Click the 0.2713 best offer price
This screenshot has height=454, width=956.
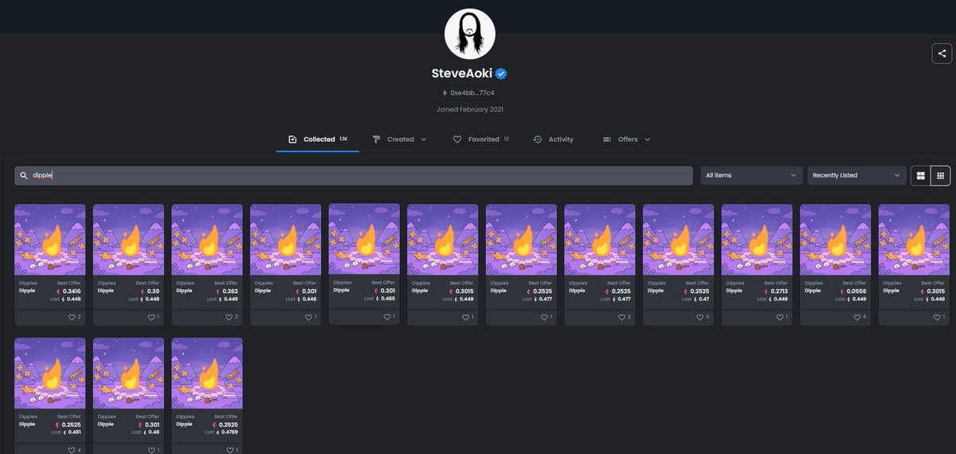coord(779,291)
